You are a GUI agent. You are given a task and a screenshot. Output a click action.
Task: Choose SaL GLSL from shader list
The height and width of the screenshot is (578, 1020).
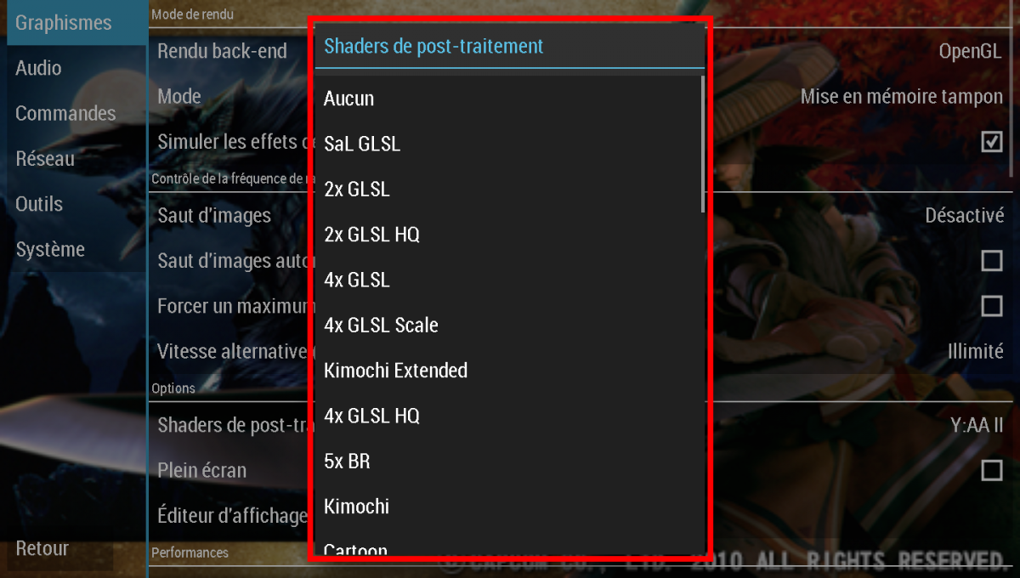pos(509,144)
